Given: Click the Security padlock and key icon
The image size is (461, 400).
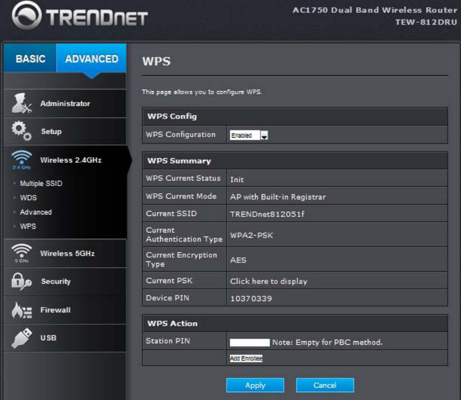Looking at the screenshot, I should click(x=21, y=281).
